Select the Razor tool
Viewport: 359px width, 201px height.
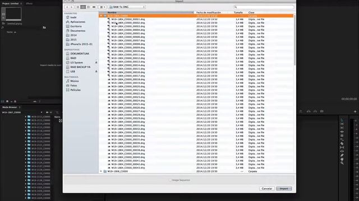pyautogui.click(x=342, y=143)
